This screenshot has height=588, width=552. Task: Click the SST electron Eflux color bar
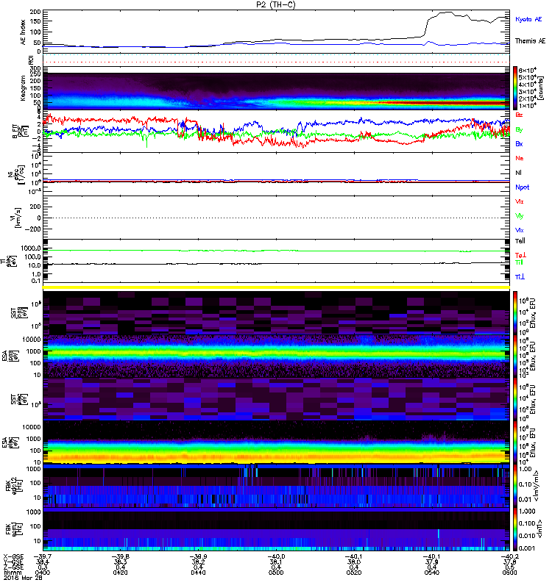click(515, 399)
